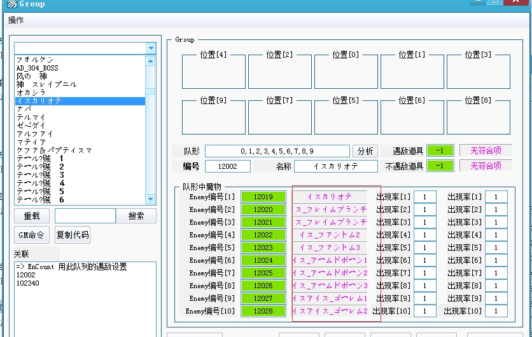
Task: Expand the combo box above the enemy list
Action: click(x=151, y=48)
